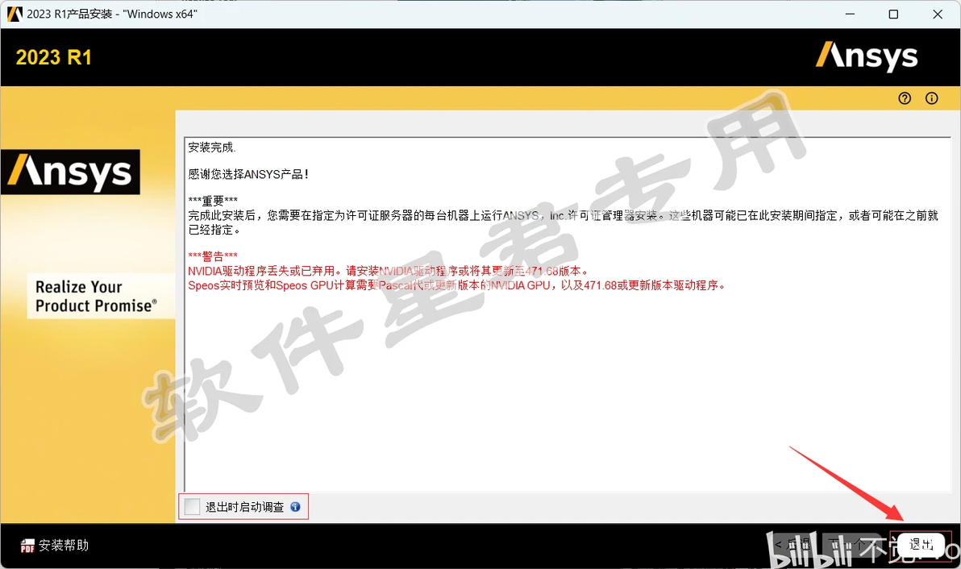This screenshot has width=961, height=569.
Task: Click the Ansys icon in the title bar
Action: 15,14
